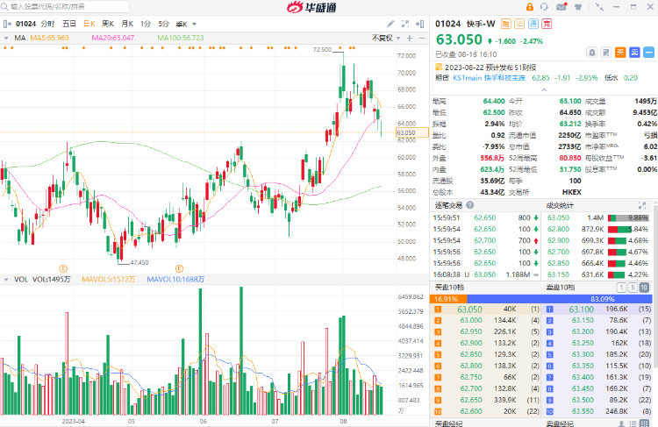Select 5-level order book depth
Image resolution: width=658 pixels, height=427 pixels.
(x=633, y=288)
